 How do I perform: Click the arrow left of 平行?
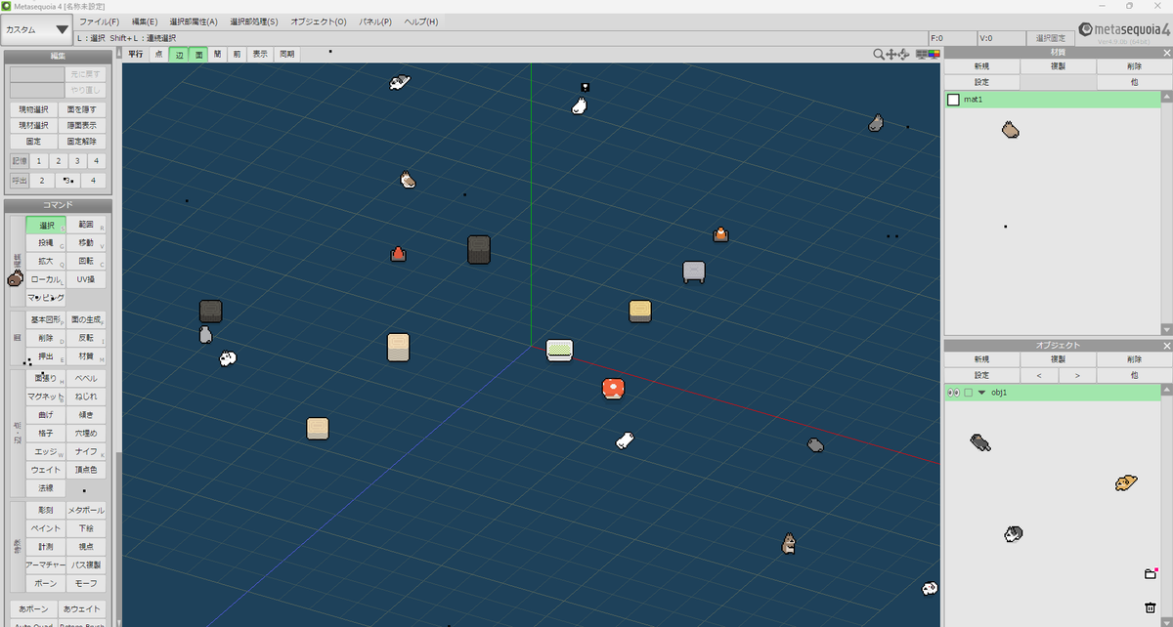[119, 55]
